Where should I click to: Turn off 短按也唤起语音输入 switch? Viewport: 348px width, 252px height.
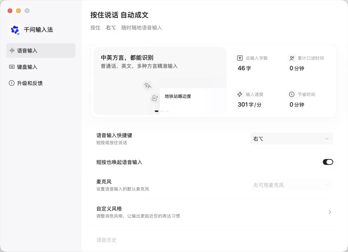pos(328,162)
